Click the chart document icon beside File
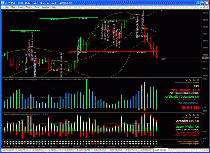Viewport: 210px width, 153px height. point(3,7)
